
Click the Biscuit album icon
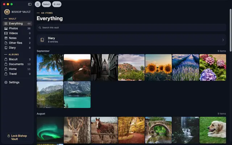[6, 59]
